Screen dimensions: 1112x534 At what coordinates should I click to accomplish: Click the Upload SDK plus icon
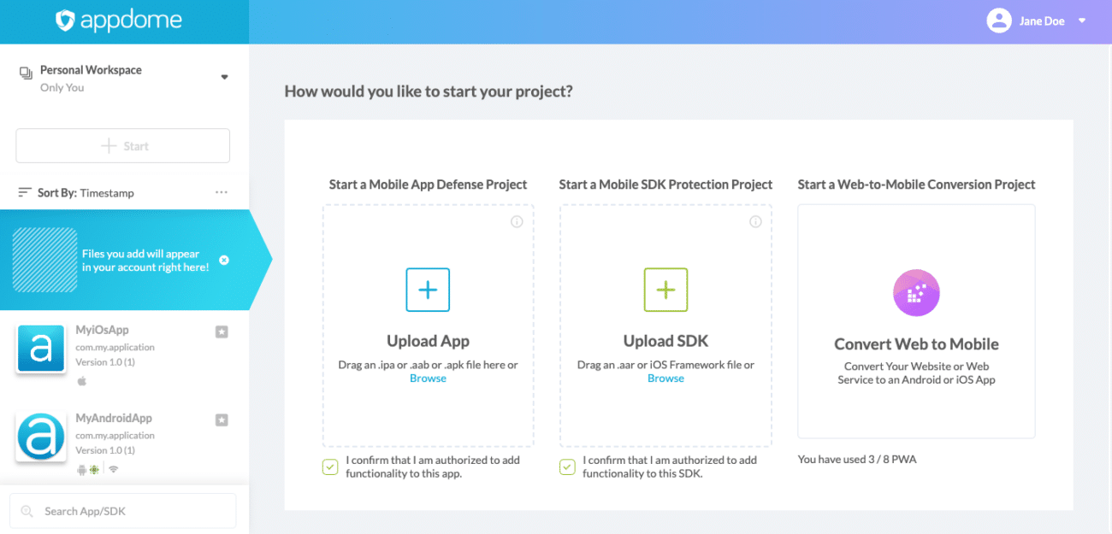coord(665,290)
